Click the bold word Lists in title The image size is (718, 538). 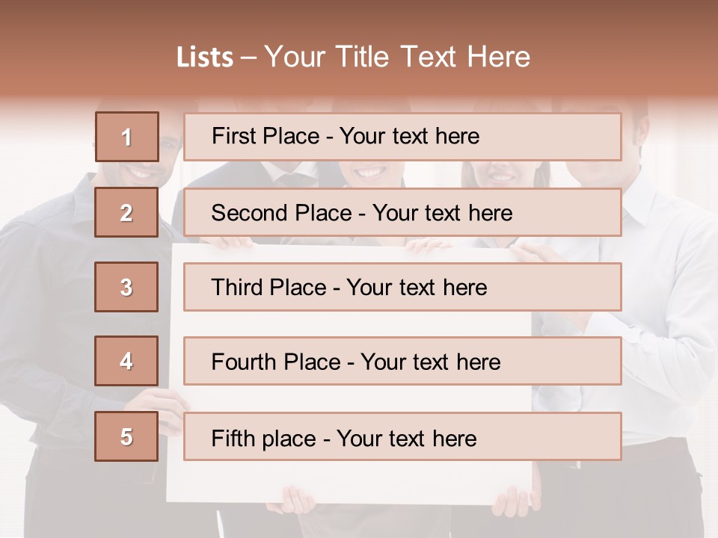[205, 58]
